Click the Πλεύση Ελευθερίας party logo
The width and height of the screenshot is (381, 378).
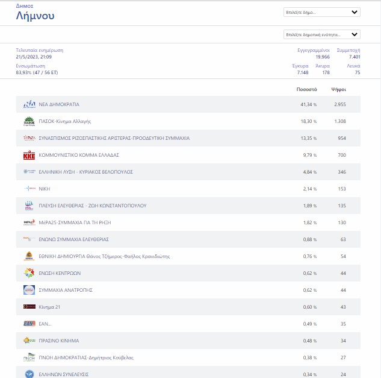[x=29, y=206]
